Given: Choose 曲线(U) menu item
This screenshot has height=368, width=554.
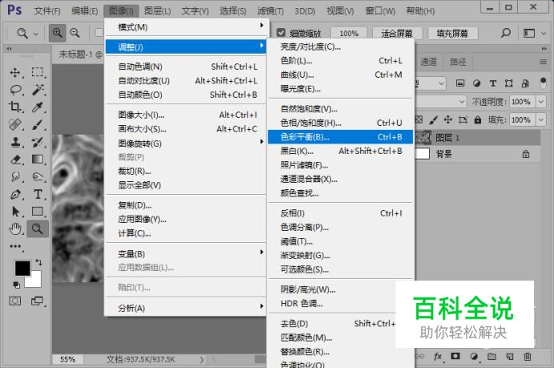Looking at the screenshot, I should (x=341, y=75).
